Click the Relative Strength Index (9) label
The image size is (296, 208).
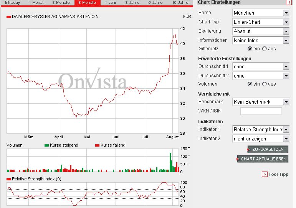36,179
